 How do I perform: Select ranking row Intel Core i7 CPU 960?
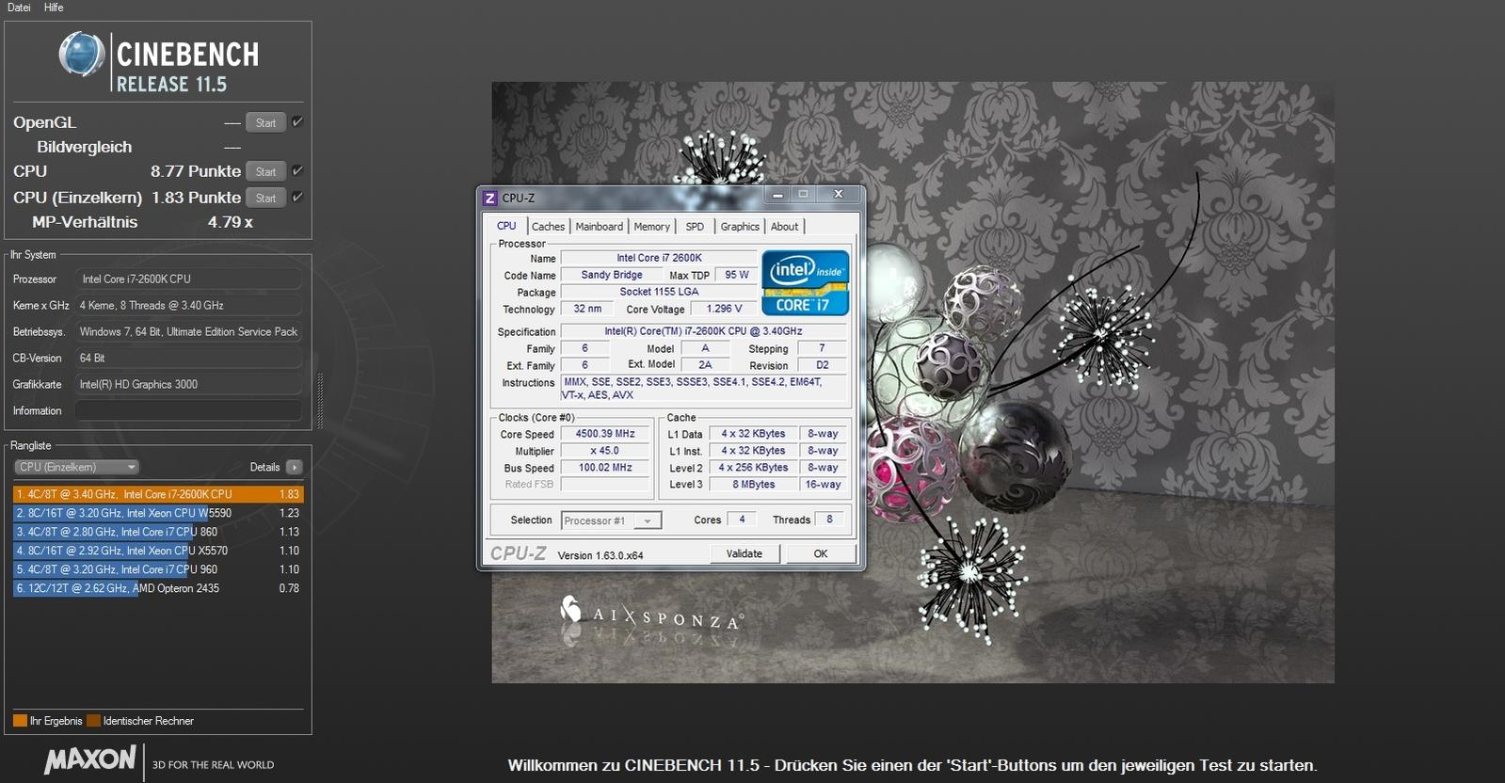(158, 569)
